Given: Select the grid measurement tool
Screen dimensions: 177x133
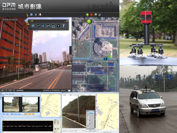Looking at the screenshot, I should [33, 26].
